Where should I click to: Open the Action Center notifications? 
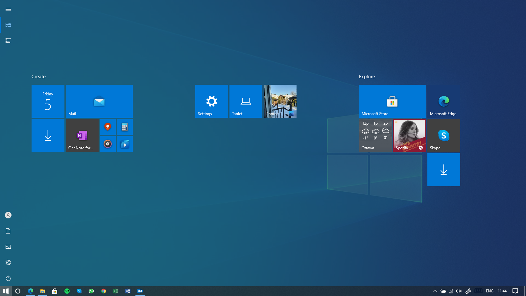coord(515,291)
